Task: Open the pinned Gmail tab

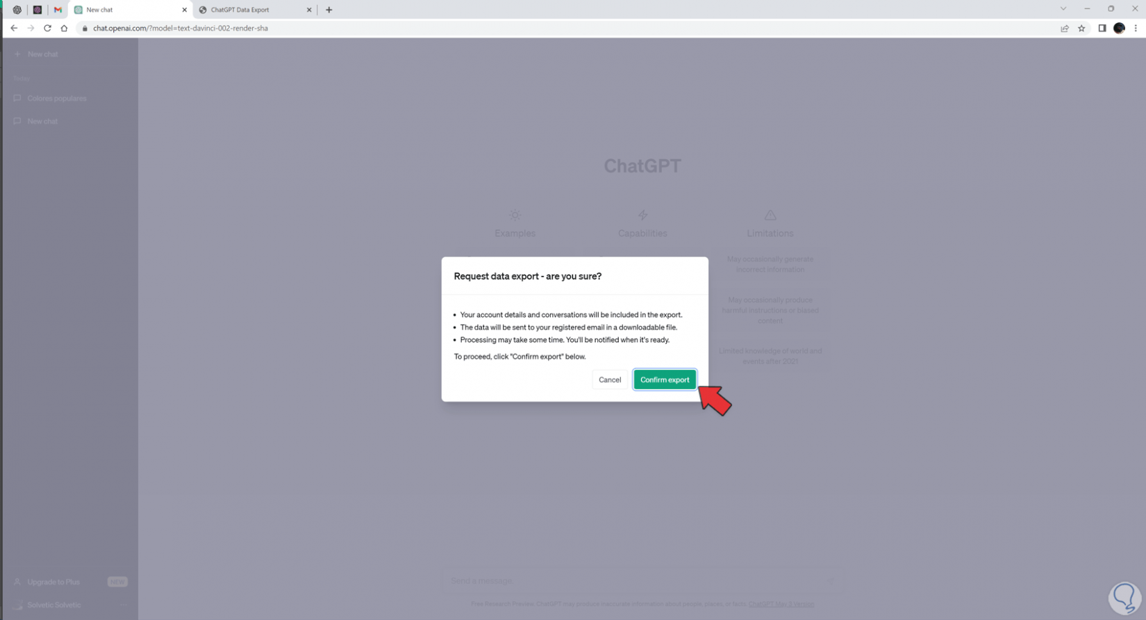Action: click(x=58, y=10)
